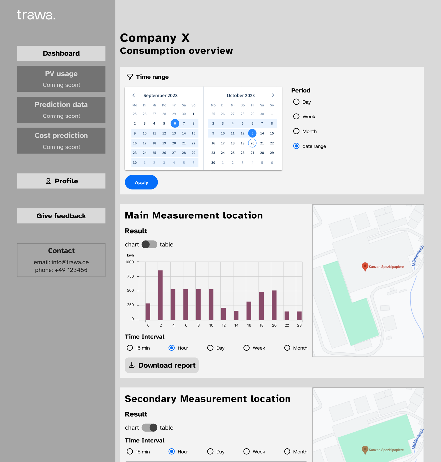Choose Hour interval for Secondary Measurement location
This screenshot has width=441, height=462.
coord(172,451)
